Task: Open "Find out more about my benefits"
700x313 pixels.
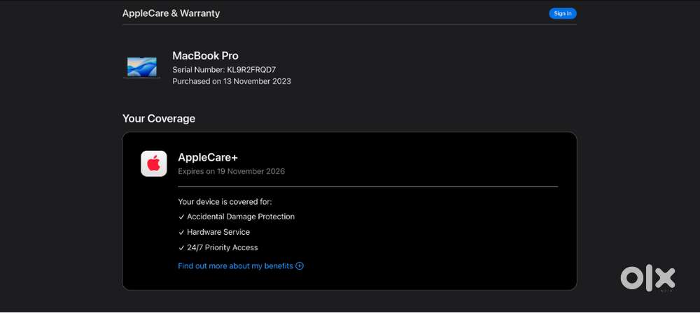Action: click(x=236, y=266)
